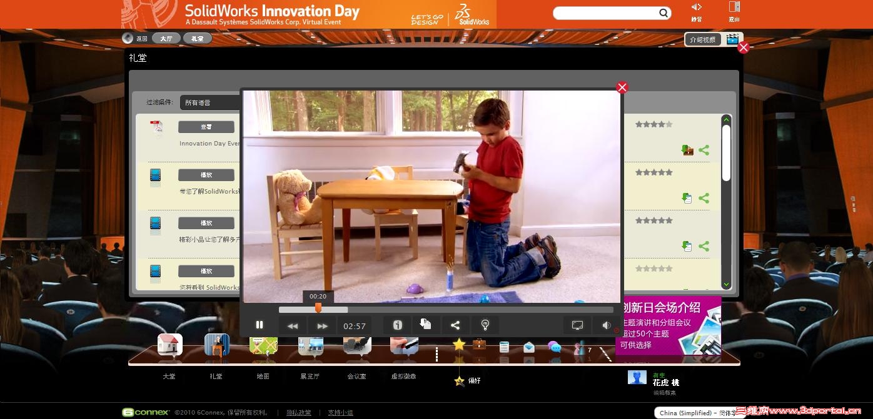Share the video from player bar
873x419 pixels.
(455, 325)
